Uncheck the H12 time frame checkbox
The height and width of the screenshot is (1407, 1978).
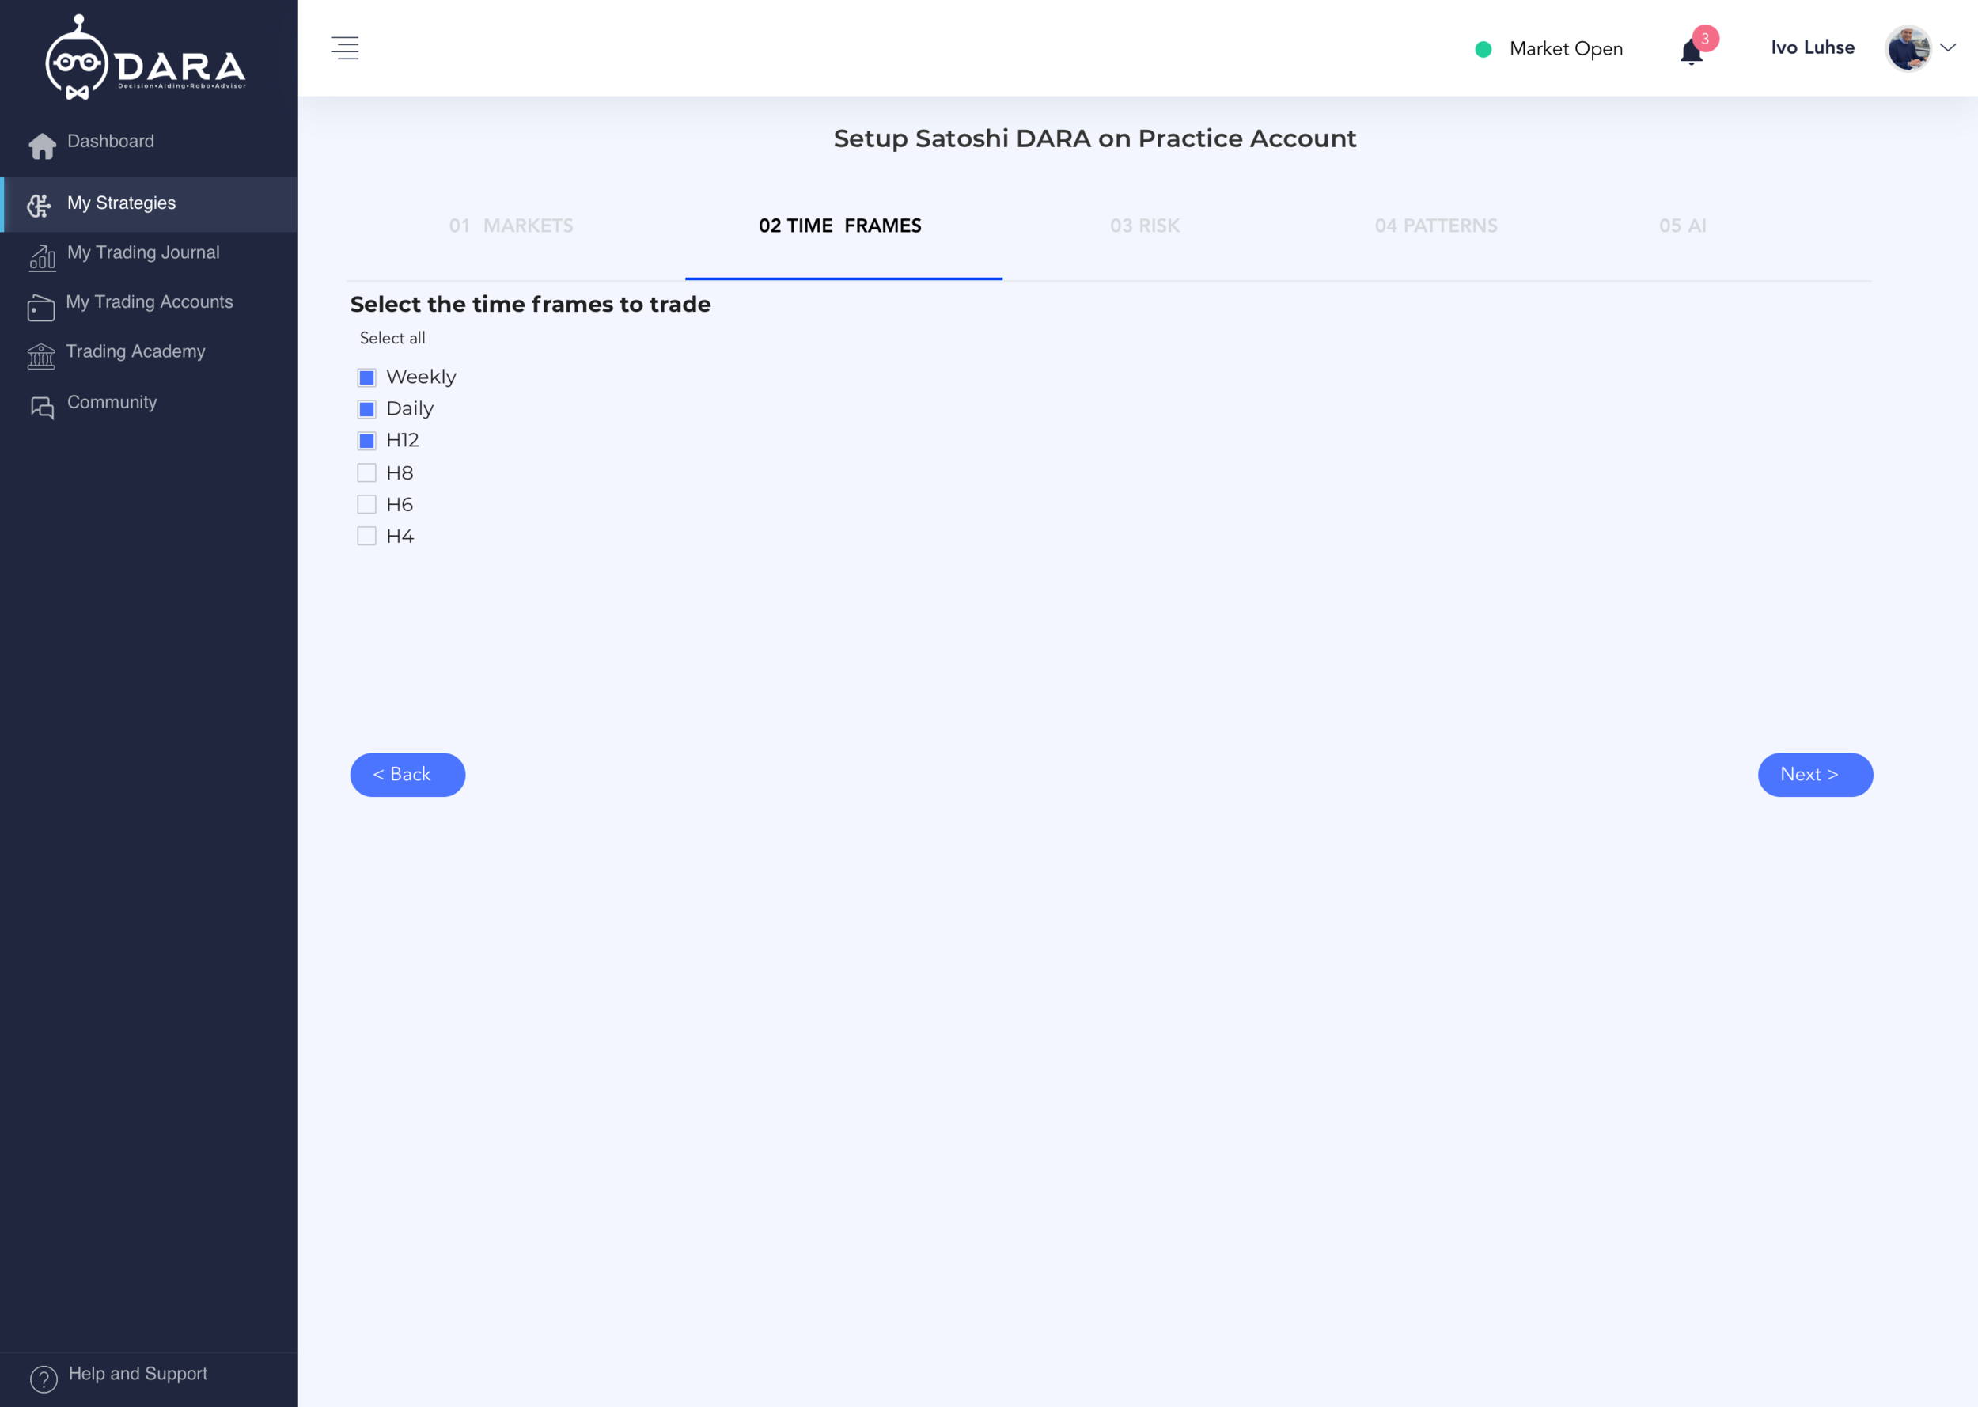click(366, 441)
